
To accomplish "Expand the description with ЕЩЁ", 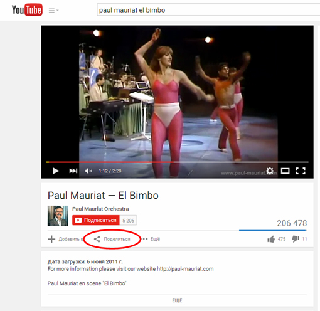I will [x=177, y=300].
